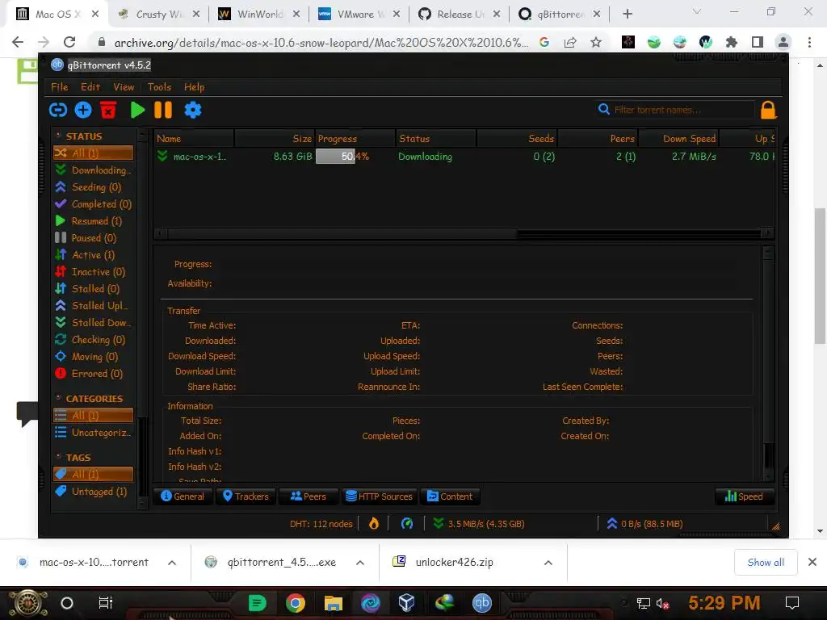The width and height of the screenshot is (827, 620).
Task: Open qbittorrent_4.5 exe download item menu arrow
Action: (x=359, y=563)
